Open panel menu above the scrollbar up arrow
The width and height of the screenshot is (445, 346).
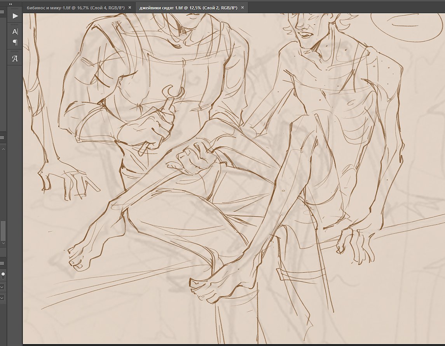pyautogui.click(x=2, y=138)
